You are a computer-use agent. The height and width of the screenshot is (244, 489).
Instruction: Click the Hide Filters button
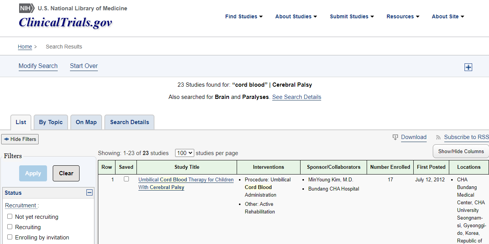[x=20, y=139]
